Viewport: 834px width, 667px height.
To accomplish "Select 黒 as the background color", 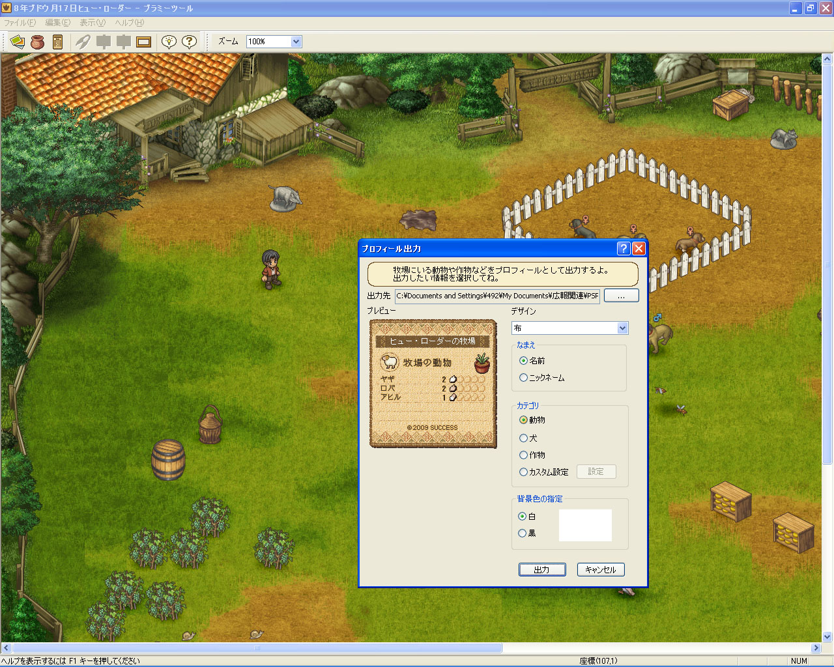I will 523,533.
